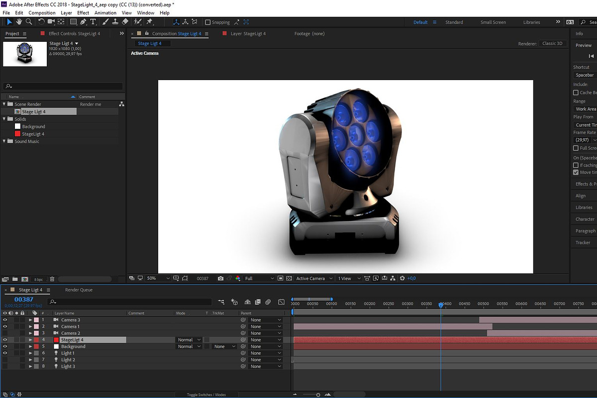Select the Hand tool

[x=19, y=22]
